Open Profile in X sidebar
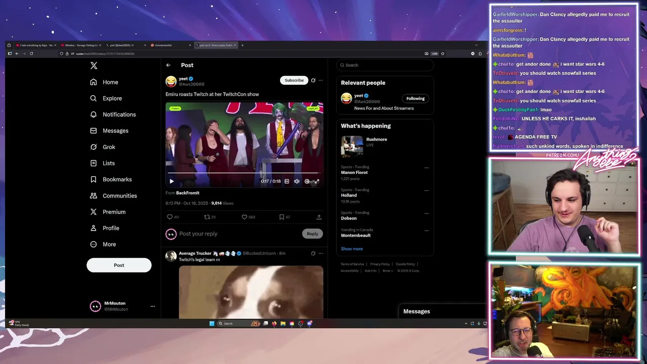This screenshot has height=364, width=647. pyautogui.click(x=105, y=227)
